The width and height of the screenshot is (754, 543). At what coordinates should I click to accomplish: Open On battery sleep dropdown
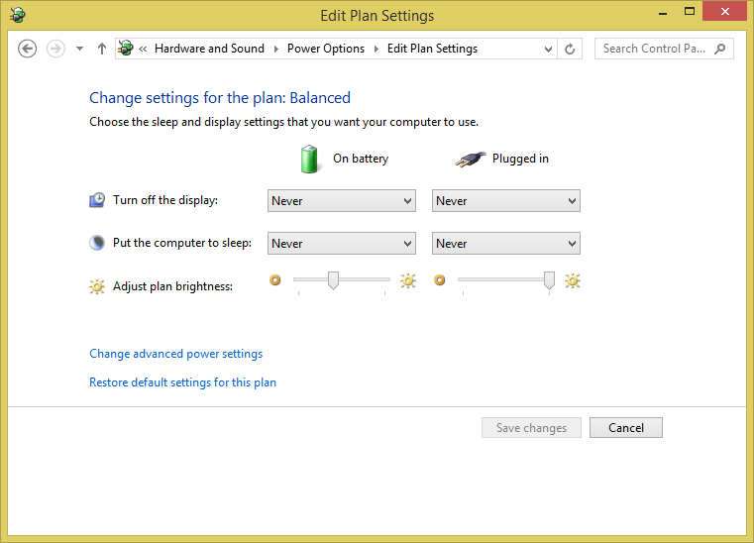click(x=342, y=244)
